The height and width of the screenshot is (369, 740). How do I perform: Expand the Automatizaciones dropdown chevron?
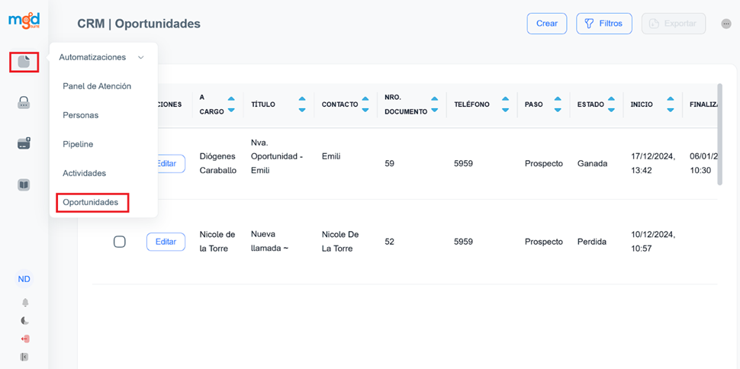click(141, 57)
